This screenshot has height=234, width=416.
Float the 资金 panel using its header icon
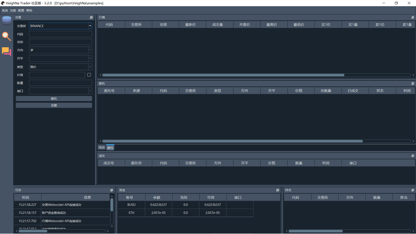[x=278, y=190]
